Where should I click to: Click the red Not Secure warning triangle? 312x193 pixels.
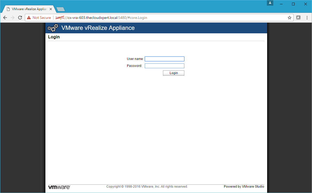coord(29,18)
